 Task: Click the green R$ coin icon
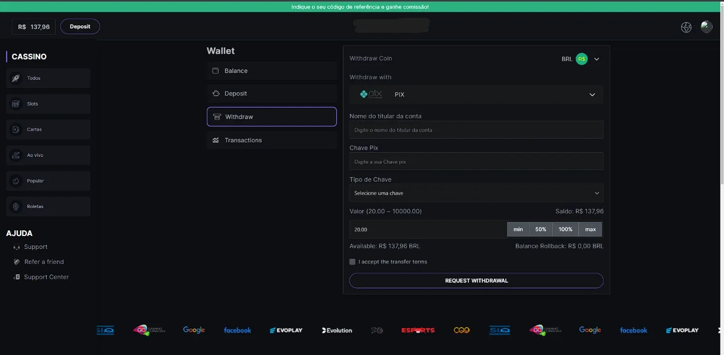click(x=582, y=59)
